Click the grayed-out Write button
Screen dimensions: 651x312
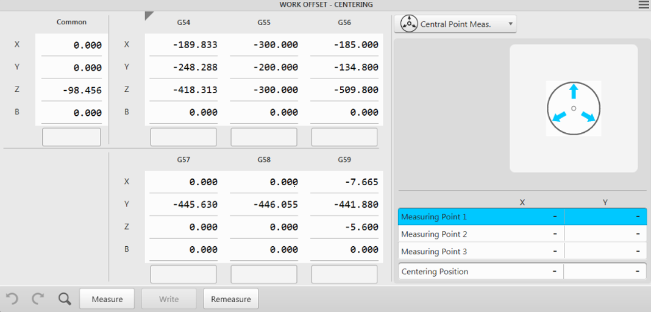click(x=169, y=299)
